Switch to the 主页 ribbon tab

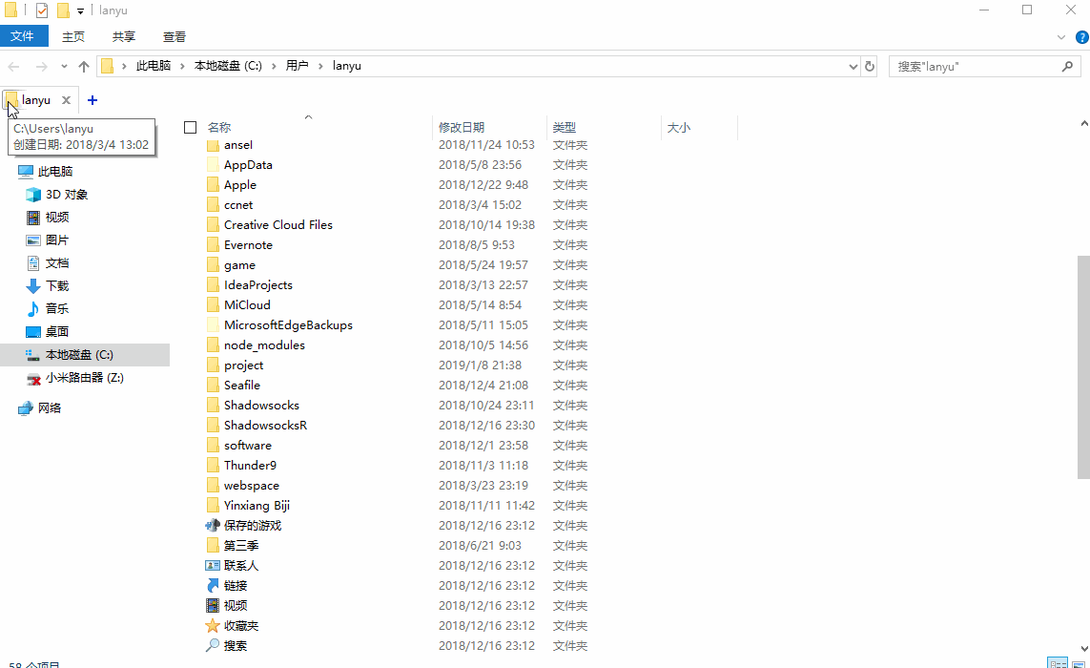(x=73, y=37)
